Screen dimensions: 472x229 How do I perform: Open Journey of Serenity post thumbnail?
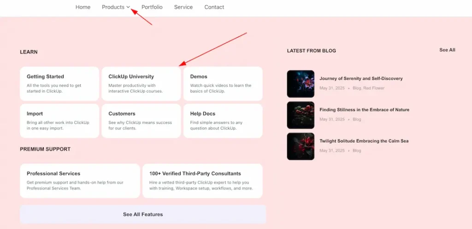coord(301,84)
